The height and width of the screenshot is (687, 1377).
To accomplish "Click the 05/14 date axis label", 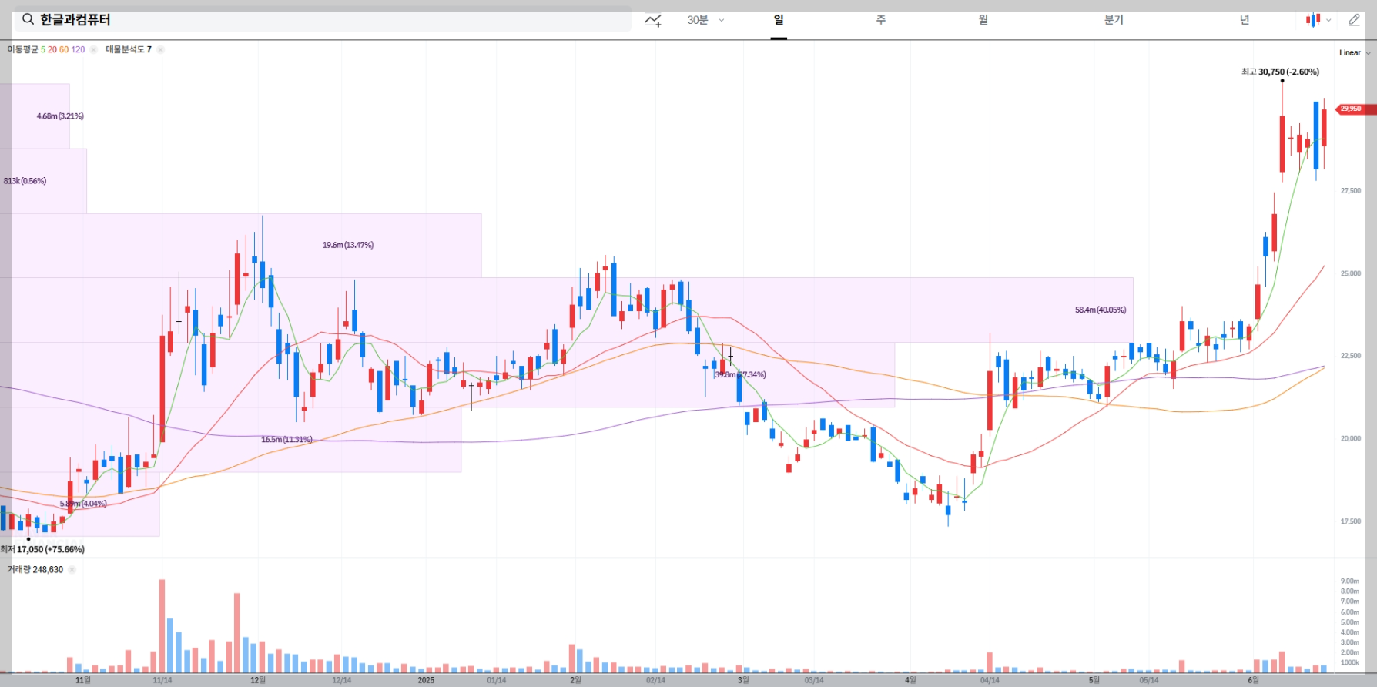I will (1149, 680).
